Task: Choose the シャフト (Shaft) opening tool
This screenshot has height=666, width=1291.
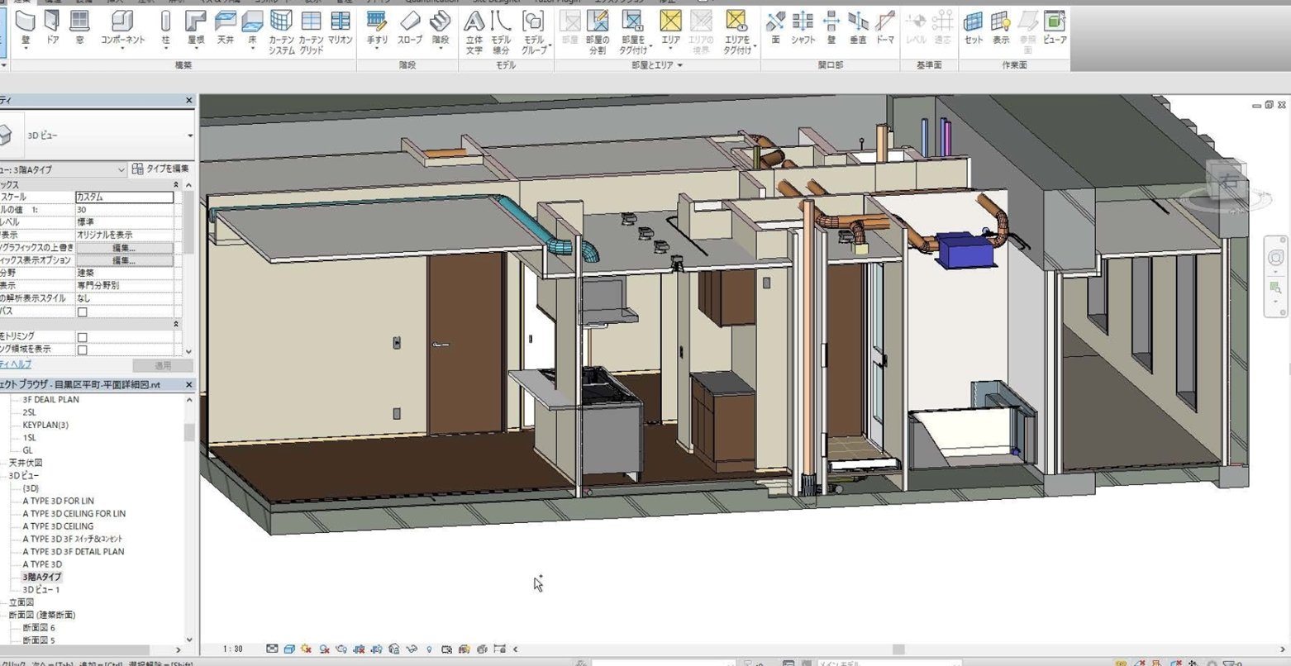Action: point(803,29)
